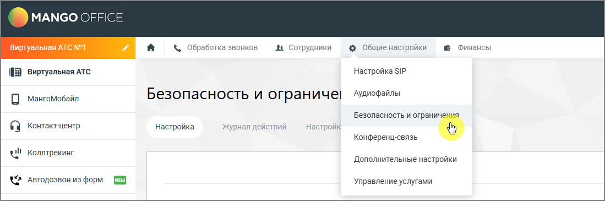Collapse the Общие настройки dropdown menu

(x=388, y=48)
